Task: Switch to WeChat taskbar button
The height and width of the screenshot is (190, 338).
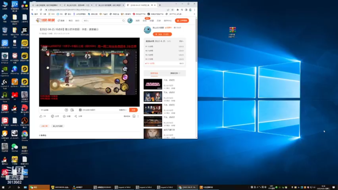Action: point(39,187)
